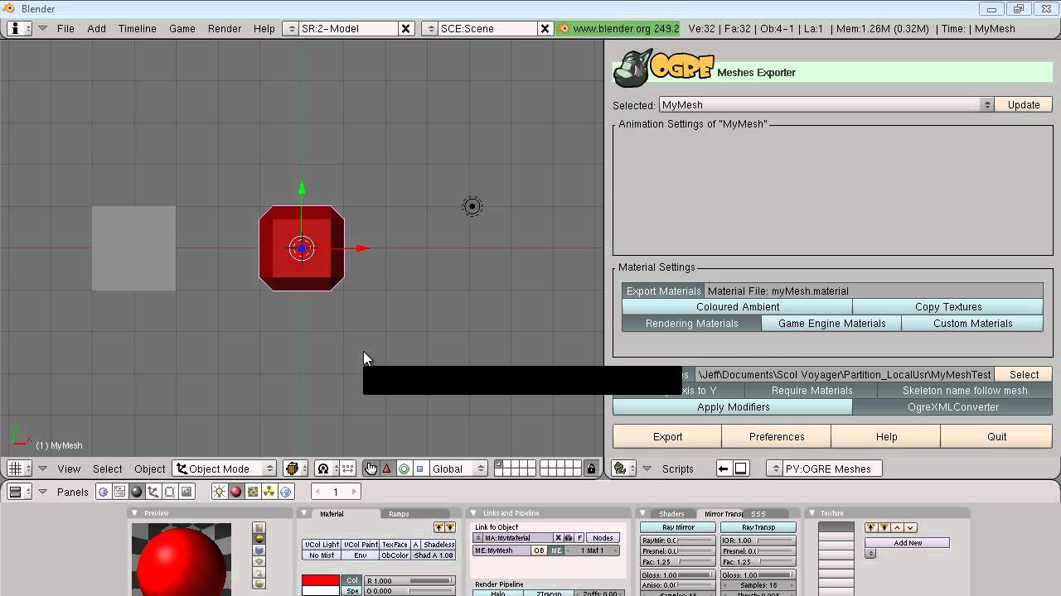This screenshot has height=596, width=1061.
Task: Open the Select menu in 3D view header
Action: tap(107, 469)
